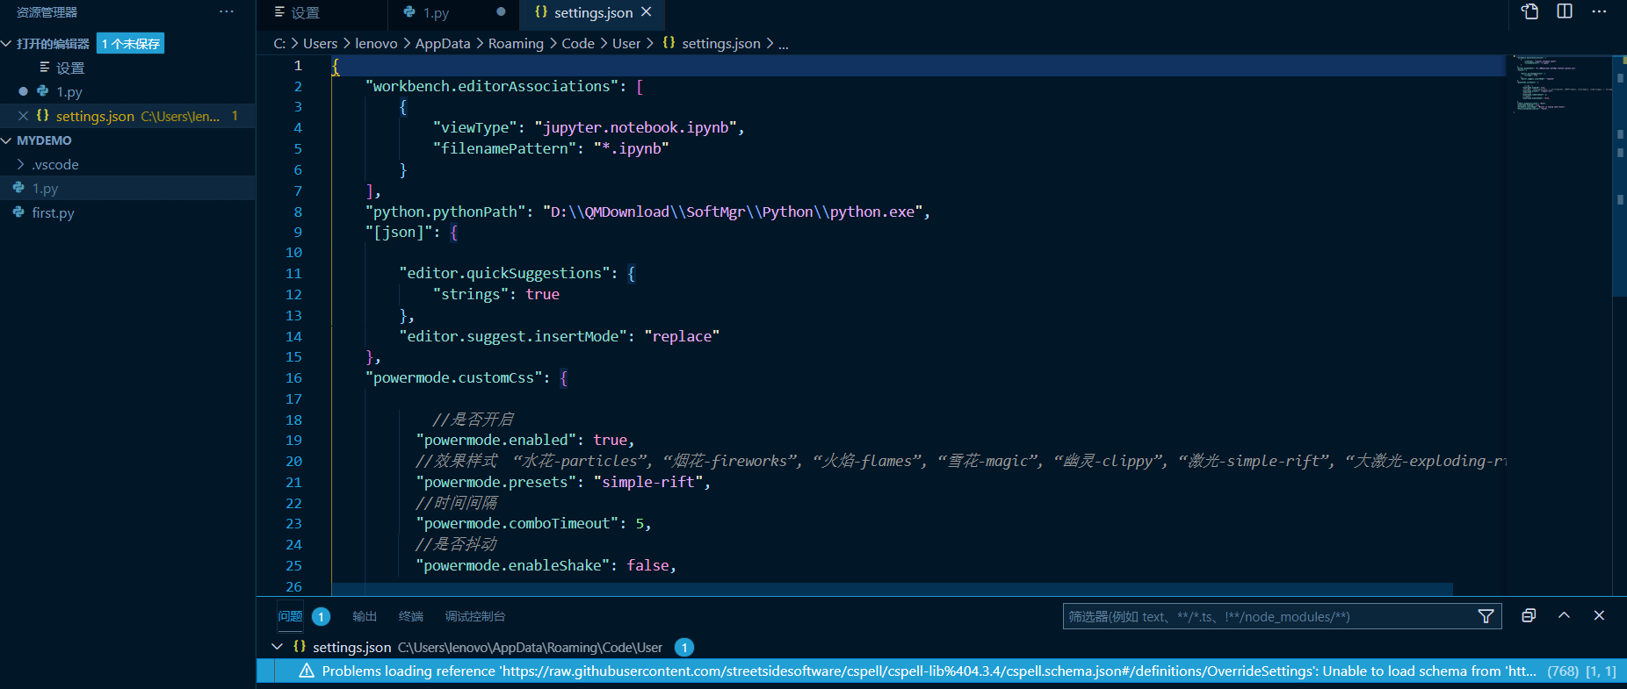The image size is (1627, 689).
Task: Open first.py from the file explorer
Action: (53, 212)
